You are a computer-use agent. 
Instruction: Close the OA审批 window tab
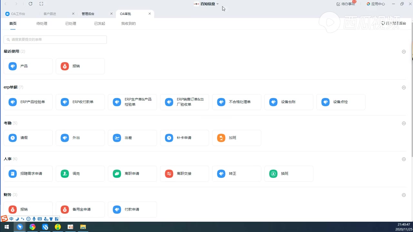pos(150,14)
